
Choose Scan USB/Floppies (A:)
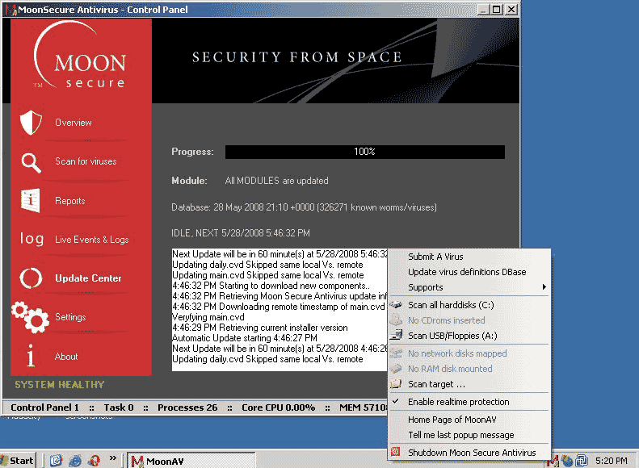pos(469,336)
